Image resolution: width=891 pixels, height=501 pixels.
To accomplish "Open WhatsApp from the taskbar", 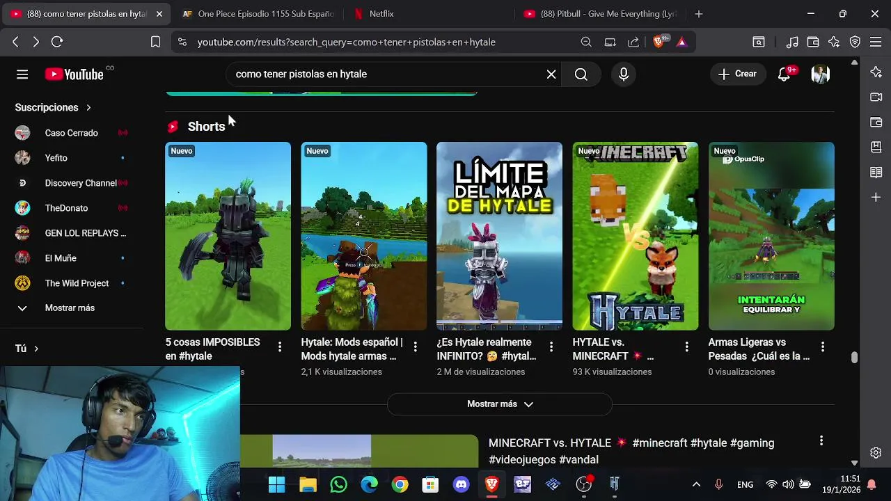I will coord(339,484).
